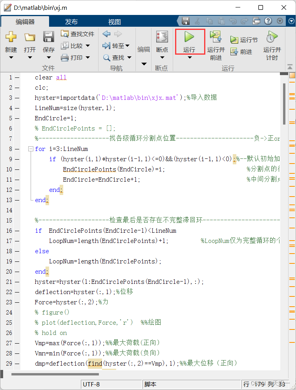Click the Compare (比较) icon
The height and width of the screenshot is (390, 296).
click(x=65, y=46)
